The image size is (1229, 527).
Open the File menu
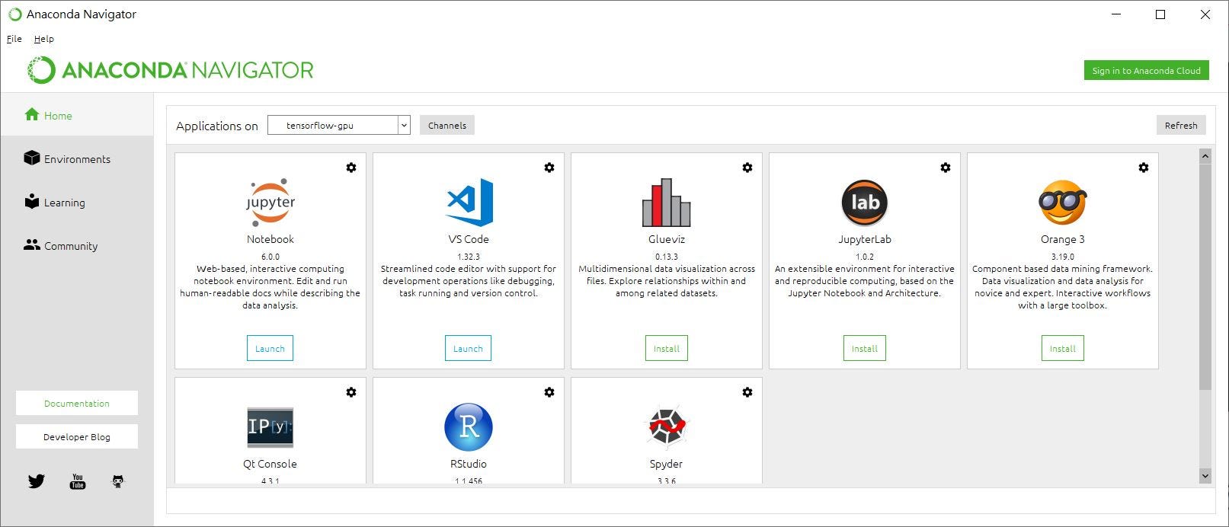tap(14, 39)
